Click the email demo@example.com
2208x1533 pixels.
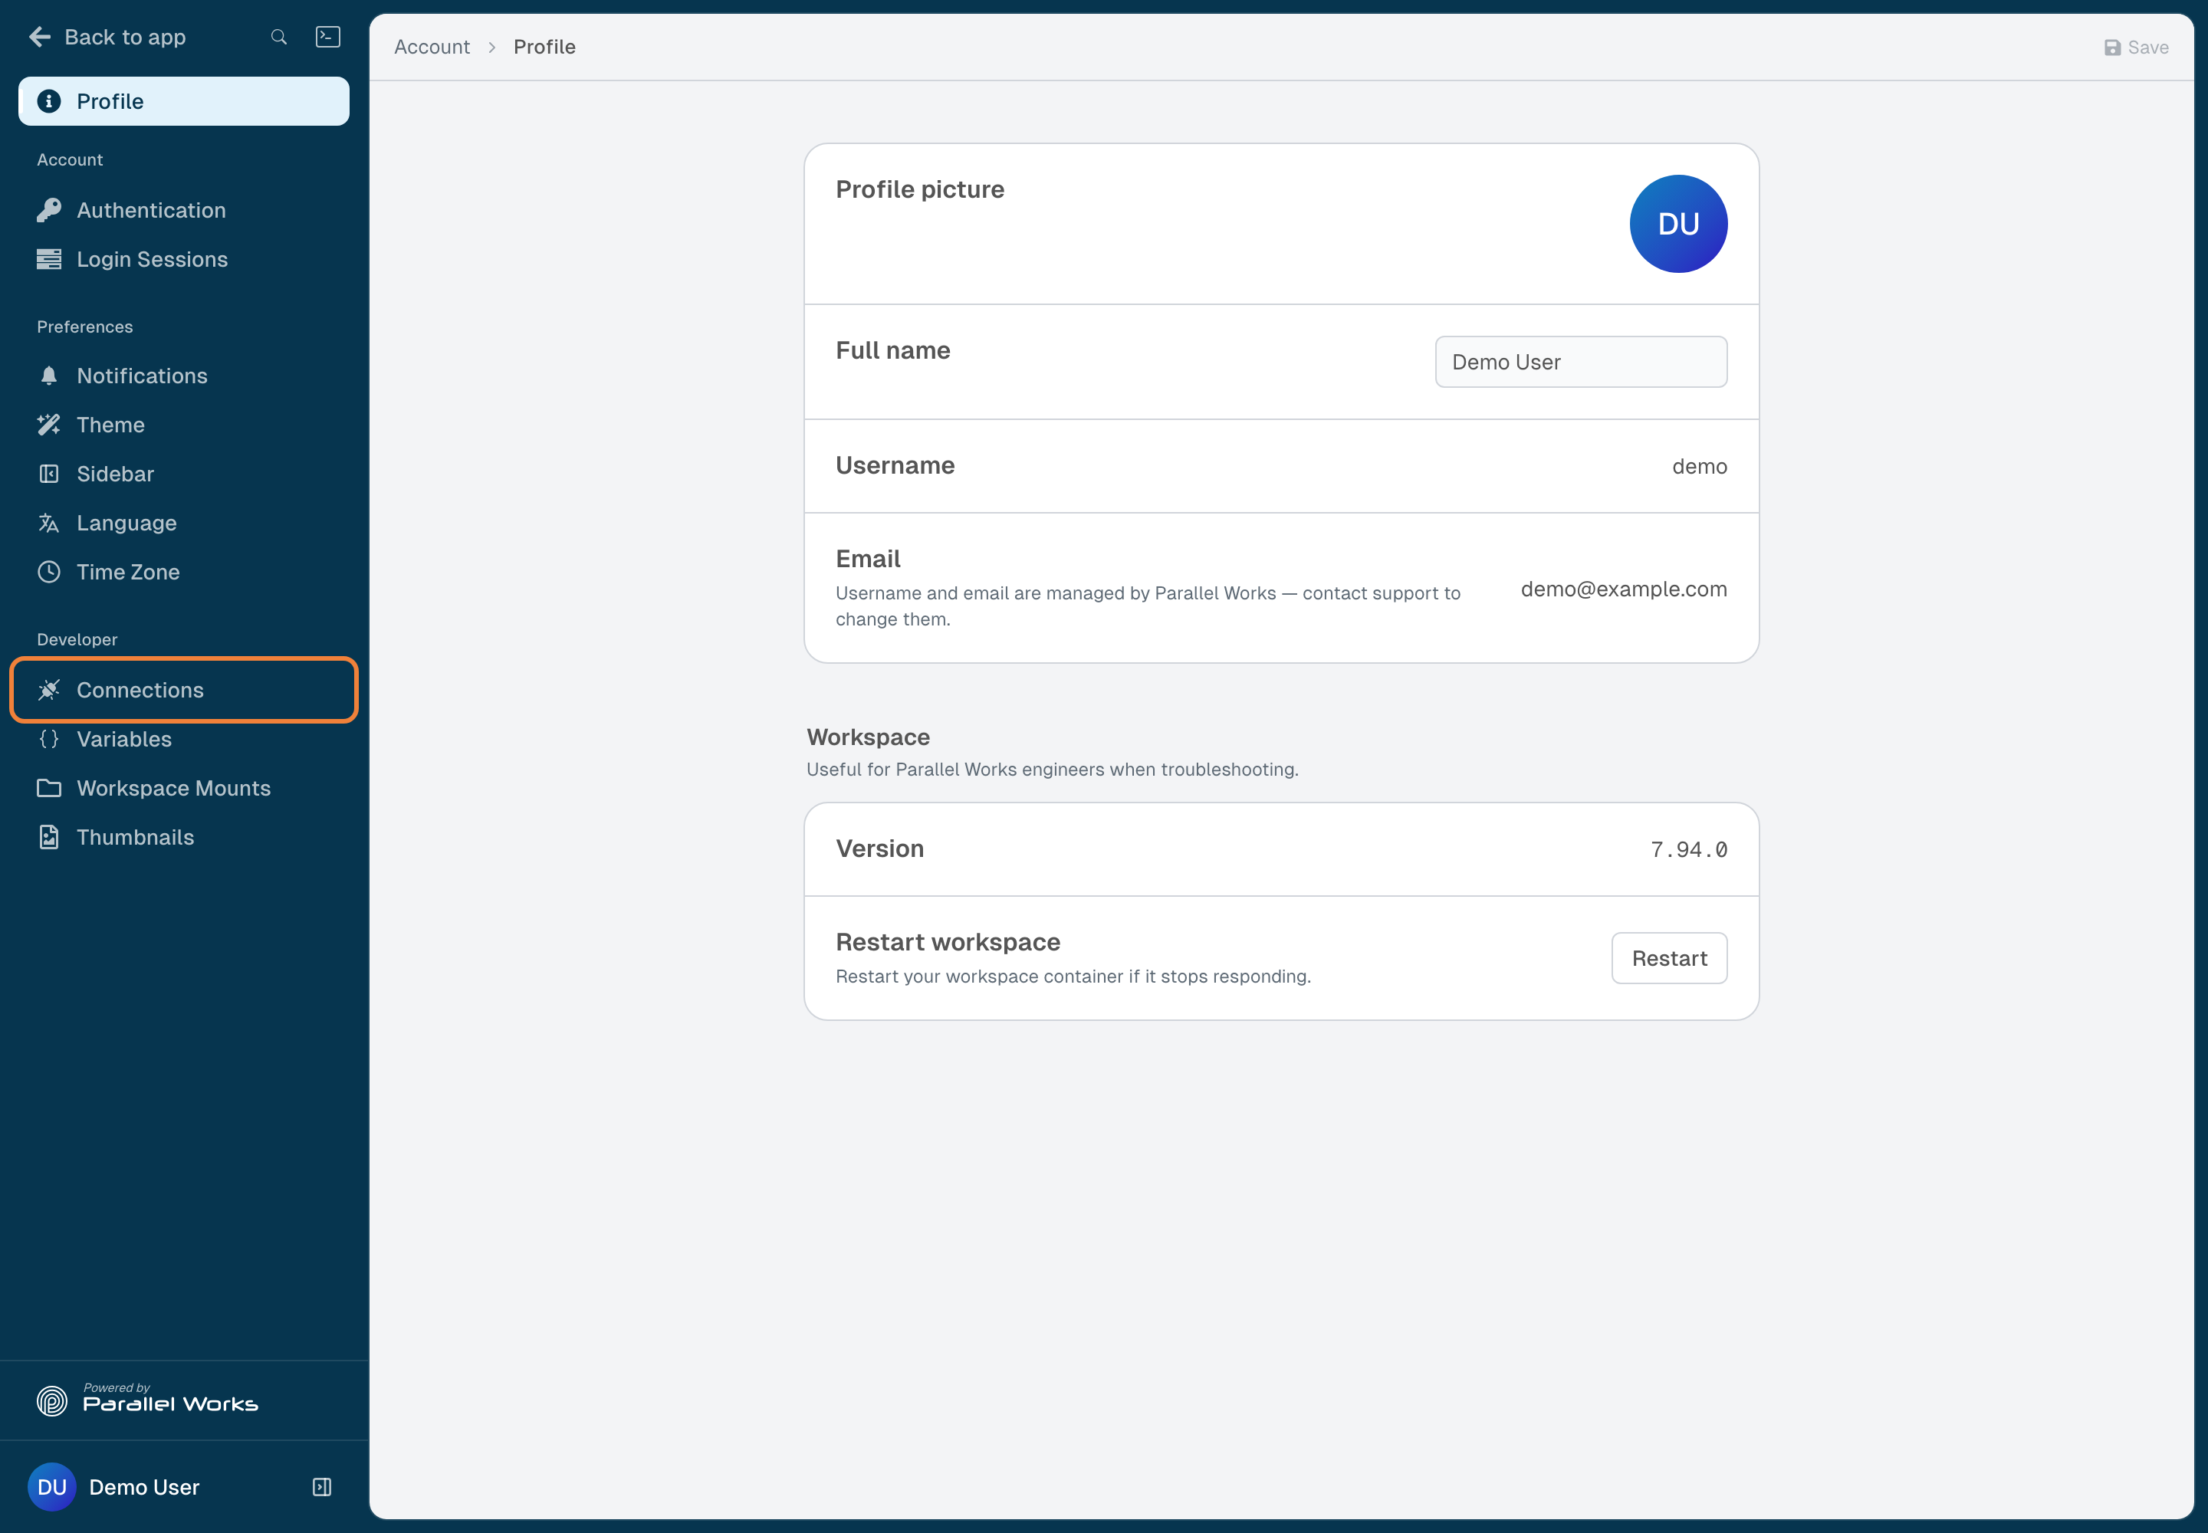(x=1624, y=589)
